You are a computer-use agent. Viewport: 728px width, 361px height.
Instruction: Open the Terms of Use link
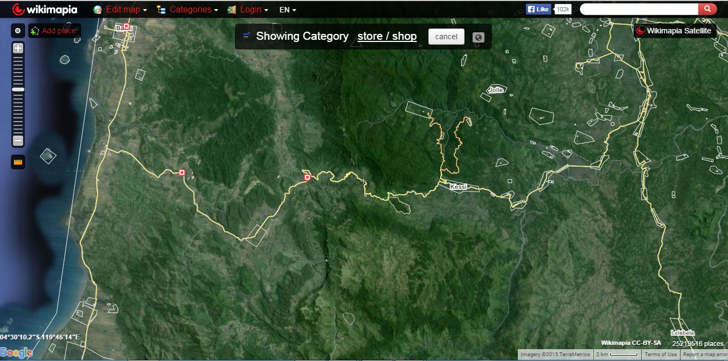click(x=661, y=355)
